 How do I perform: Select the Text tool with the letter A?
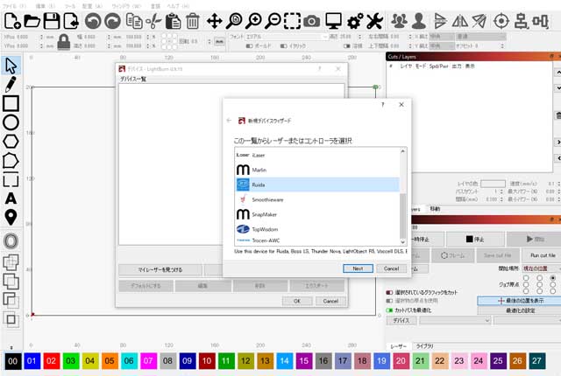(11, 198)
